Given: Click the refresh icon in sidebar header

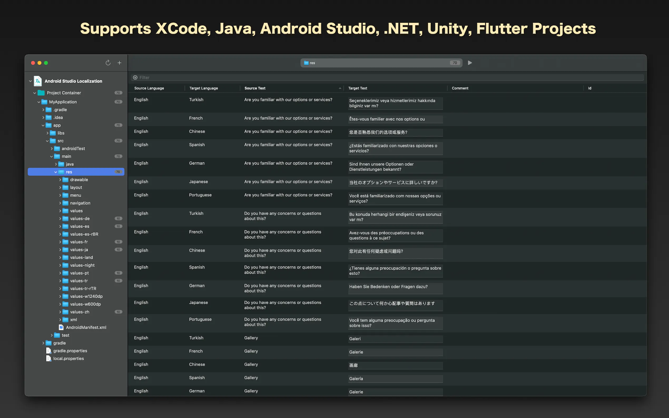Looking at the screenshot, I should 108,63.
